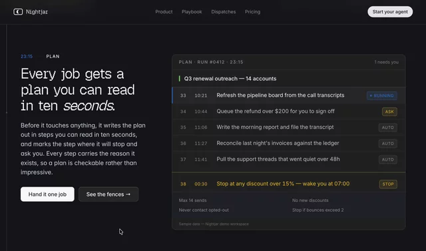Click the STOP badge

point(388,184)
